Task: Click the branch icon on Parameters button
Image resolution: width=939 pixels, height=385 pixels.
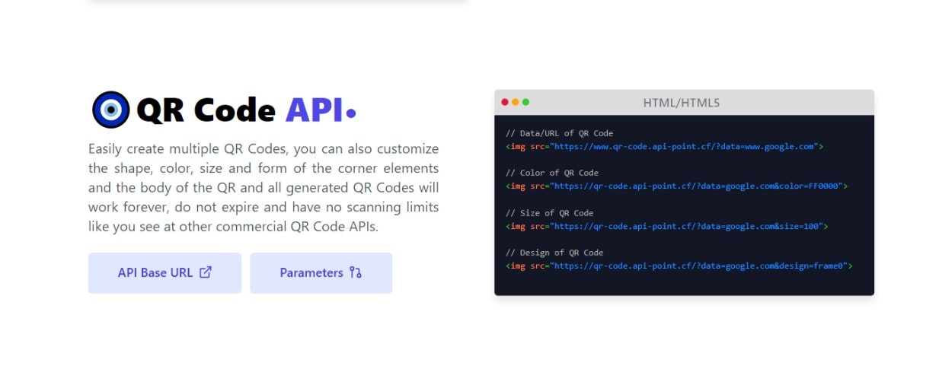Action: [356, 272]
